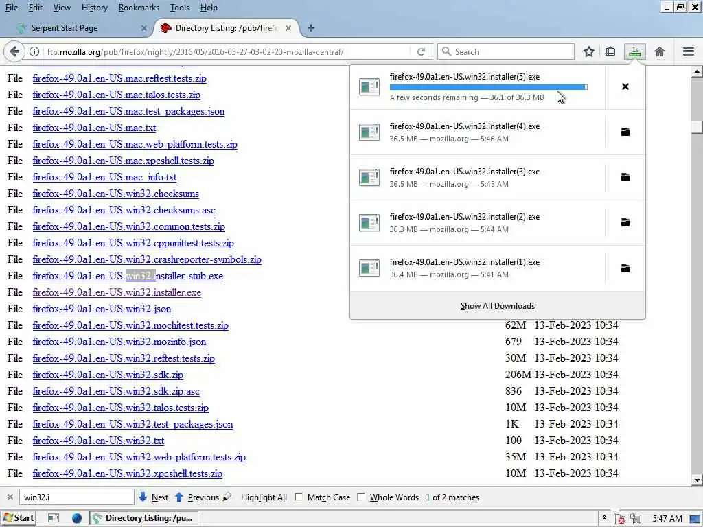Enable the Whole Words checkbox
The width and height of the screenshot is (703, 527).
[x=361, y=497]
